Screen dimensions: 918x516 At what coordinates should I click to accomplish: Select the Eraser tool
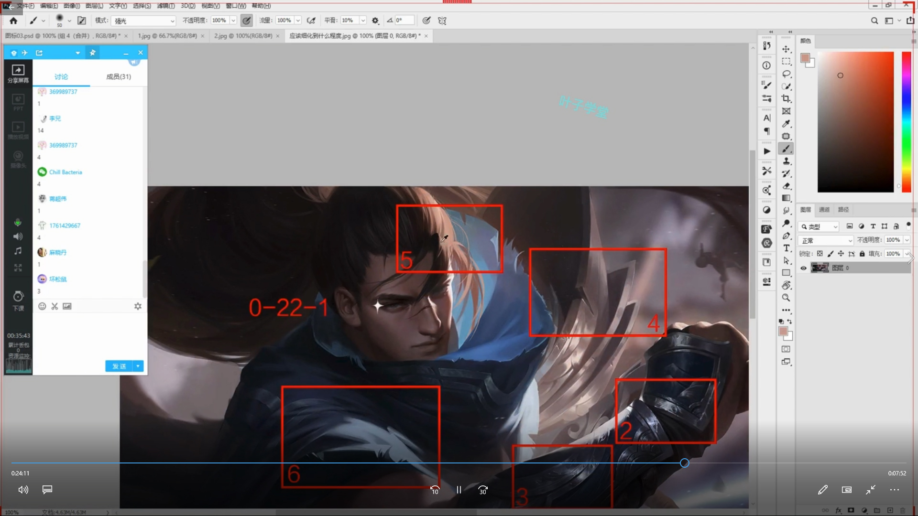(786, 186)
